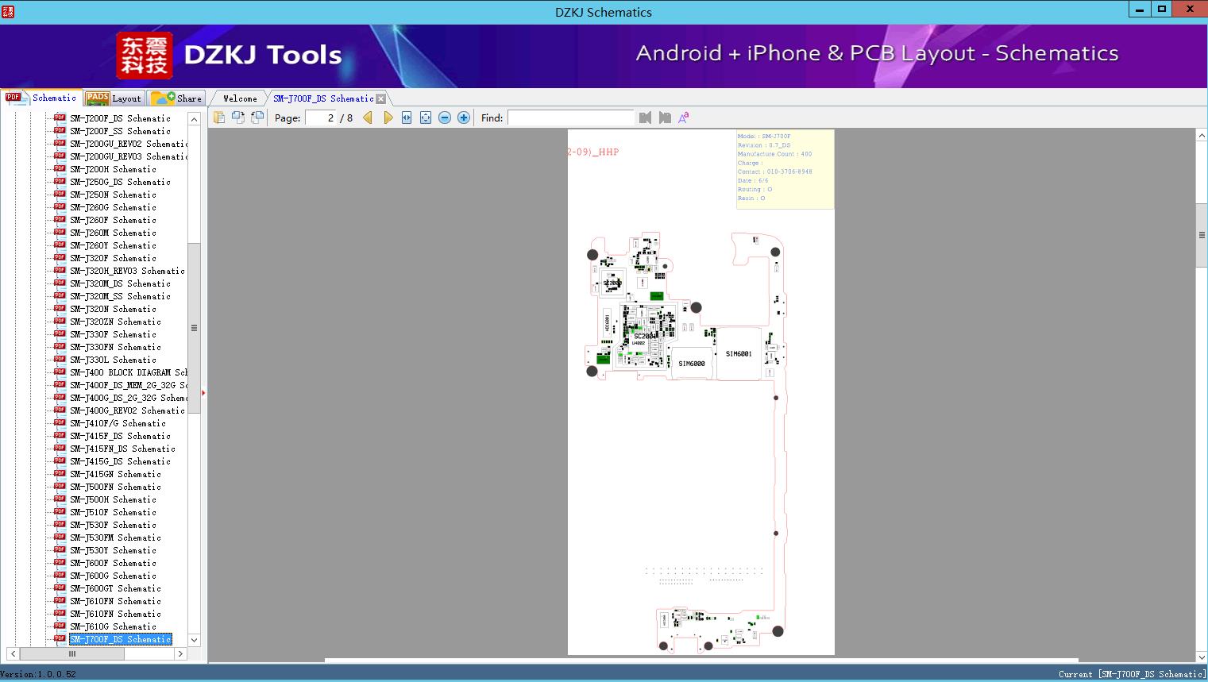Screen dimensions: 1208x682
Task: Zoom in on the schematic
Action: click(464, 118)
